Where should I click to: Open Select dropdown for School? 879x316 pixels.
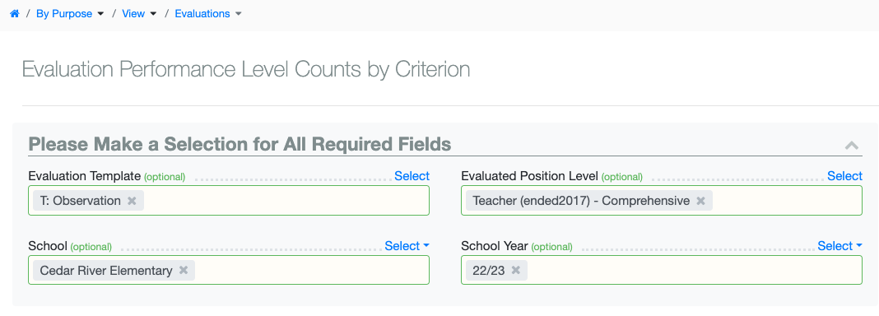pos(407,246)
